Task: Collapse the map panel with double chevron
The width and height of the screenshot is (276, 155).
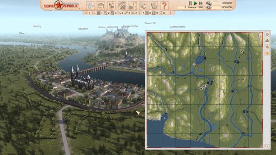Action: (267, 34)
